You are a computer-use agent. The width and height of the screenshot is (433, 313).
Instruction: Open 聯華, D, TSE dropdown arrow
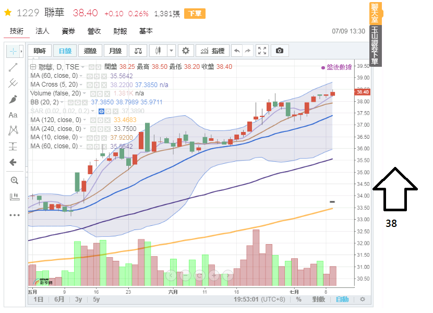(82, 67)
